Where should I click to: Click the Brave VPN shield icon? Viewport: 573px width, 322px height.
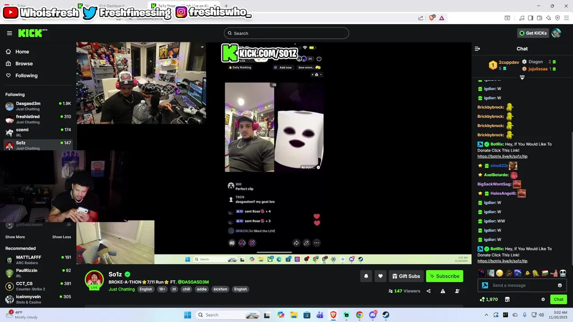[x=557, y=18]
